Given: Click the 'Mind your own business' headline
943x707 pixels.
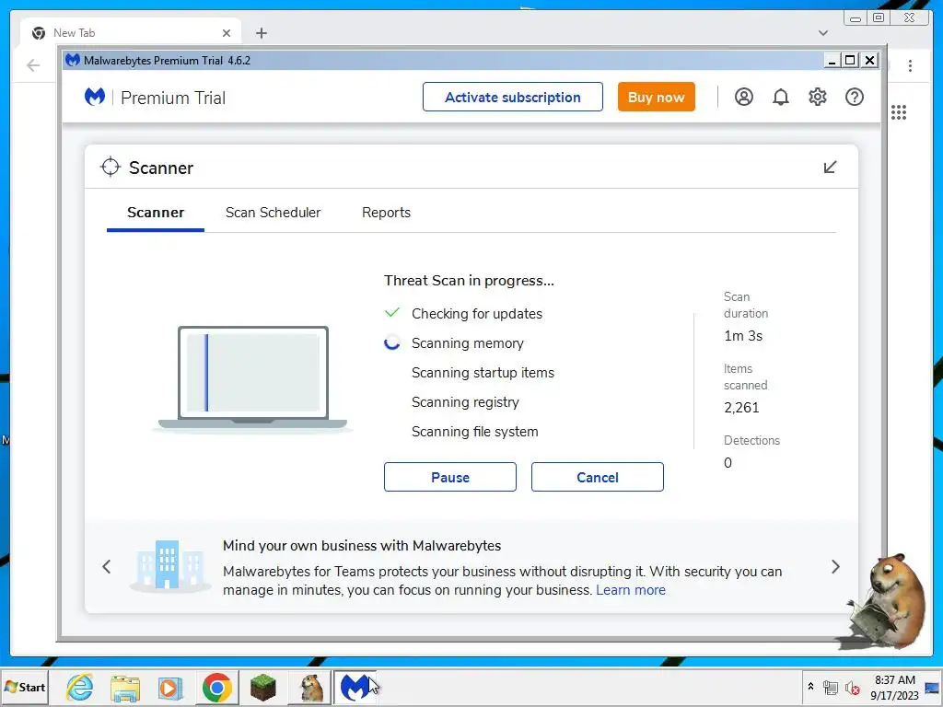Looking at the screenshot, I should 361,545.
